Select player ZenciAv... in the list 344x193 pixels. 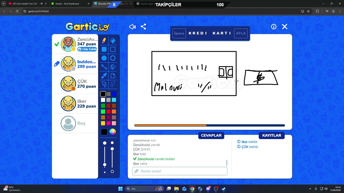pyautogui.click(x=75, y=44)
